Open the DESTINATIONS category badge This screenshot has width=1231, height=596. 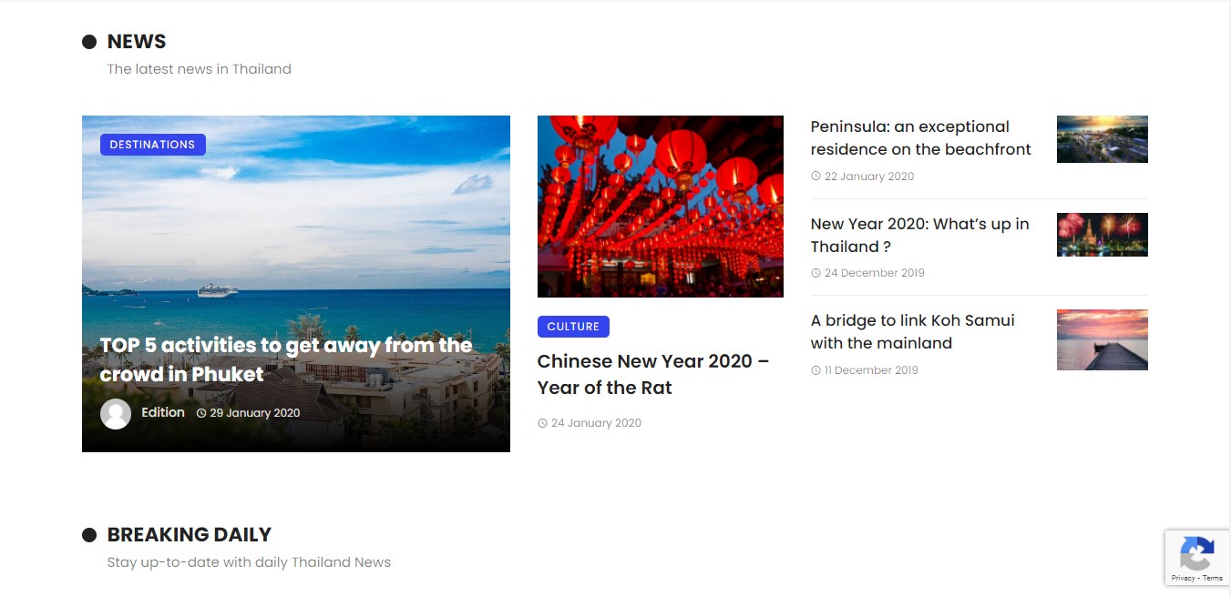pos(152,145)
